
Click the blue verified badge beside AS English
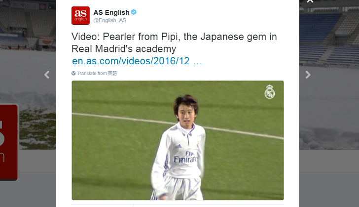[x=134, y=12]
